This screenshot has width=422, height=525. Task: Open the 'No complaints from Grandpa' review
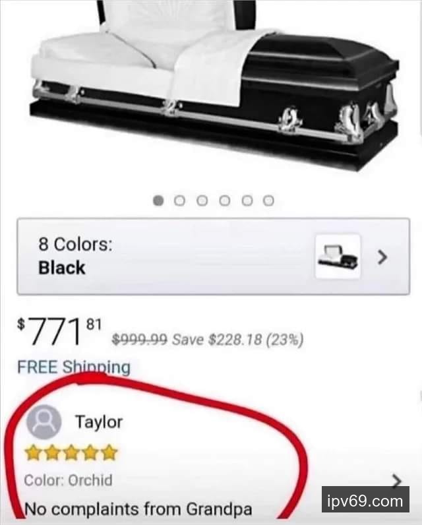(138, 510)
